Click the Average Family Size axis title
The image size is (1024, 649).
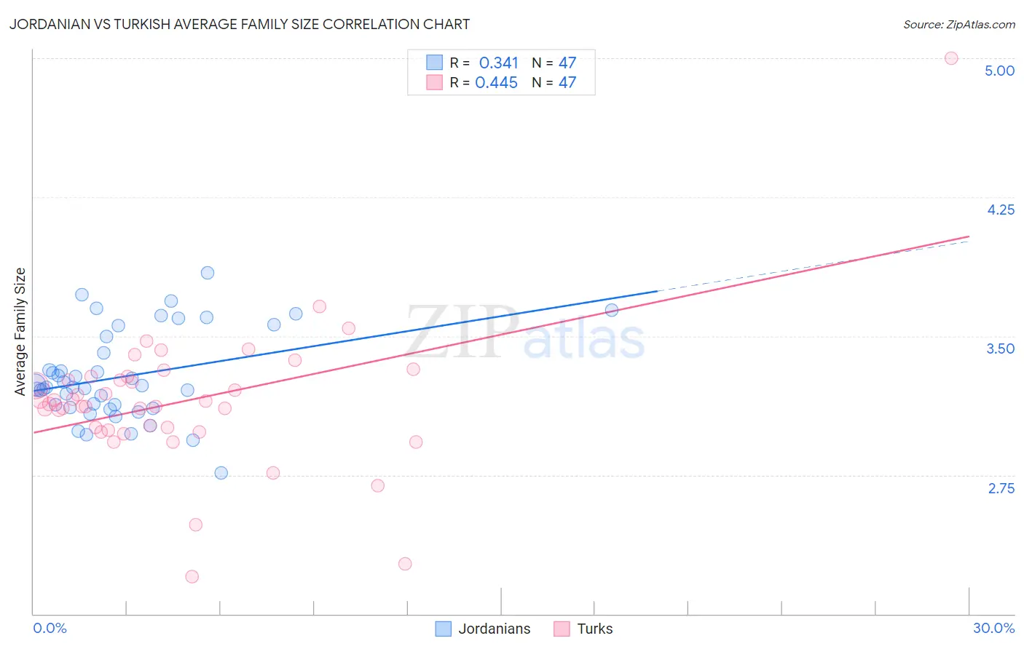[20, 332]
